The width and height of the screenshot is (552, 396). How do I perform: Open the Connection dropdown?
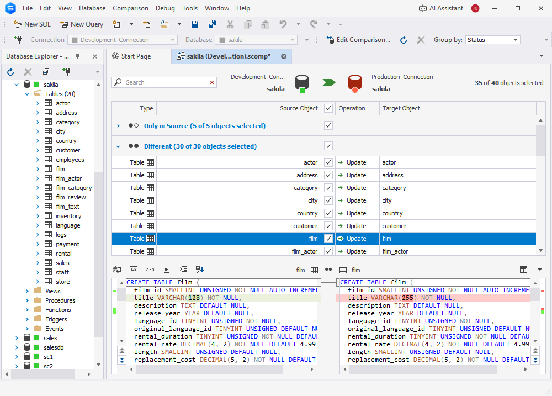tap(172, 40)
